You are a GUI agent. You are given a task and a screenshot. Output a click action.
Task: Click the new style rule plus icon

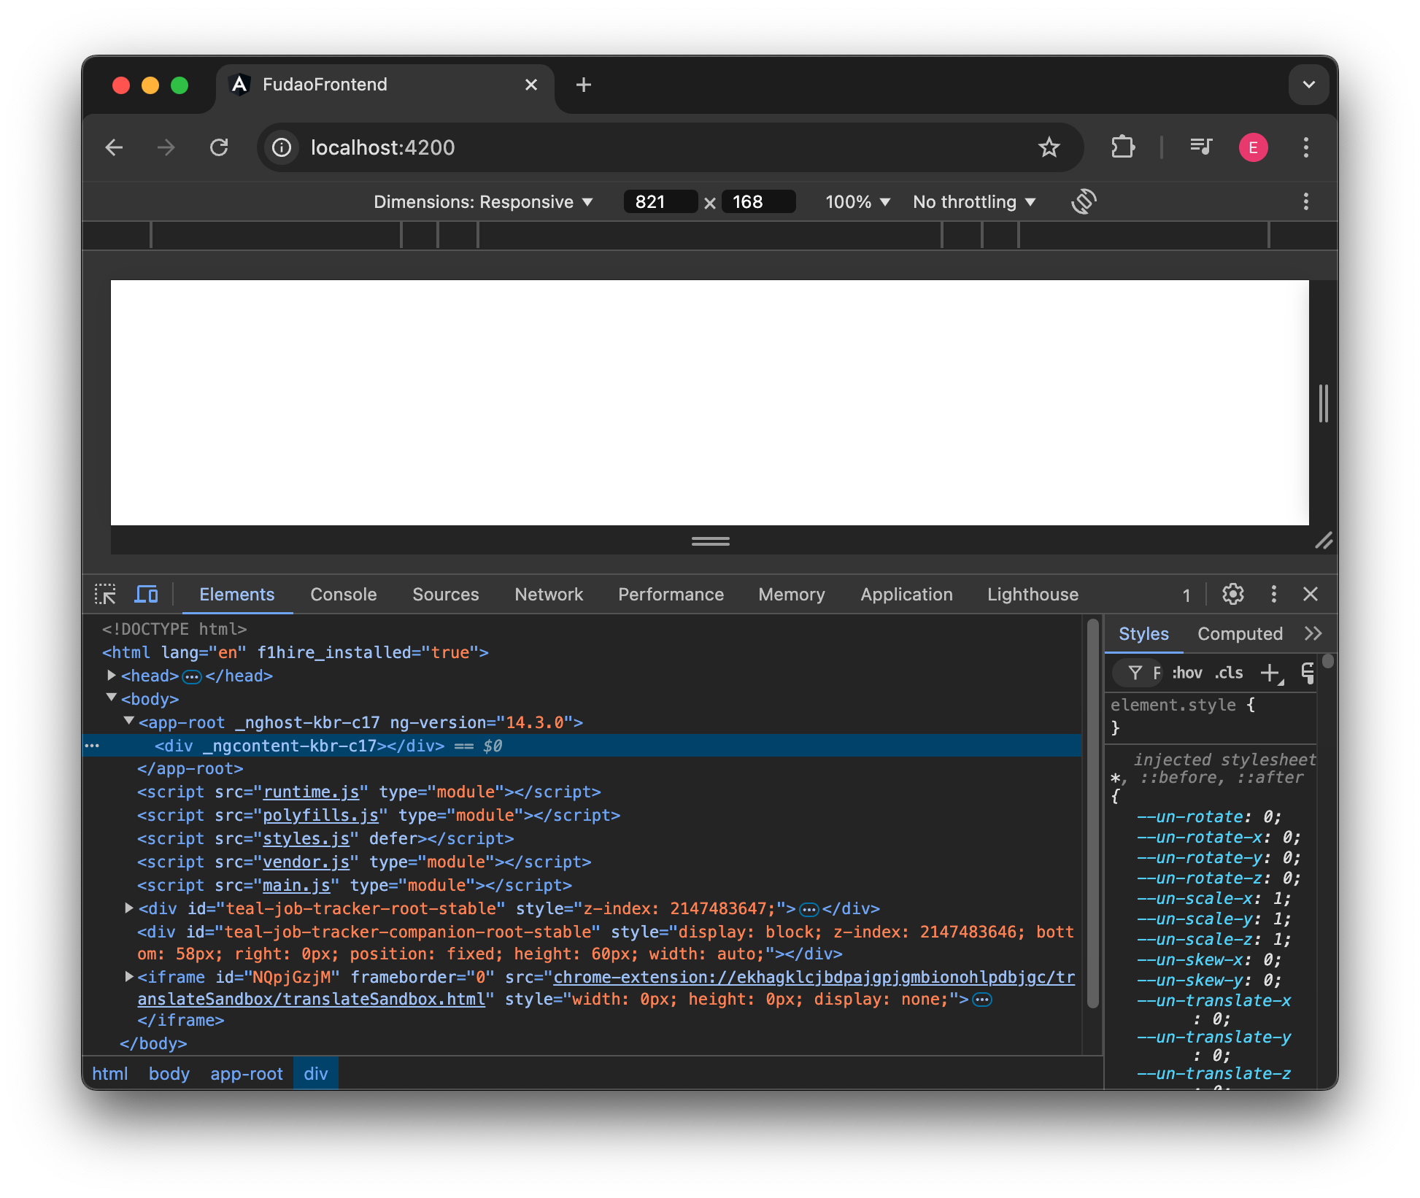[x=1273, y=672]
